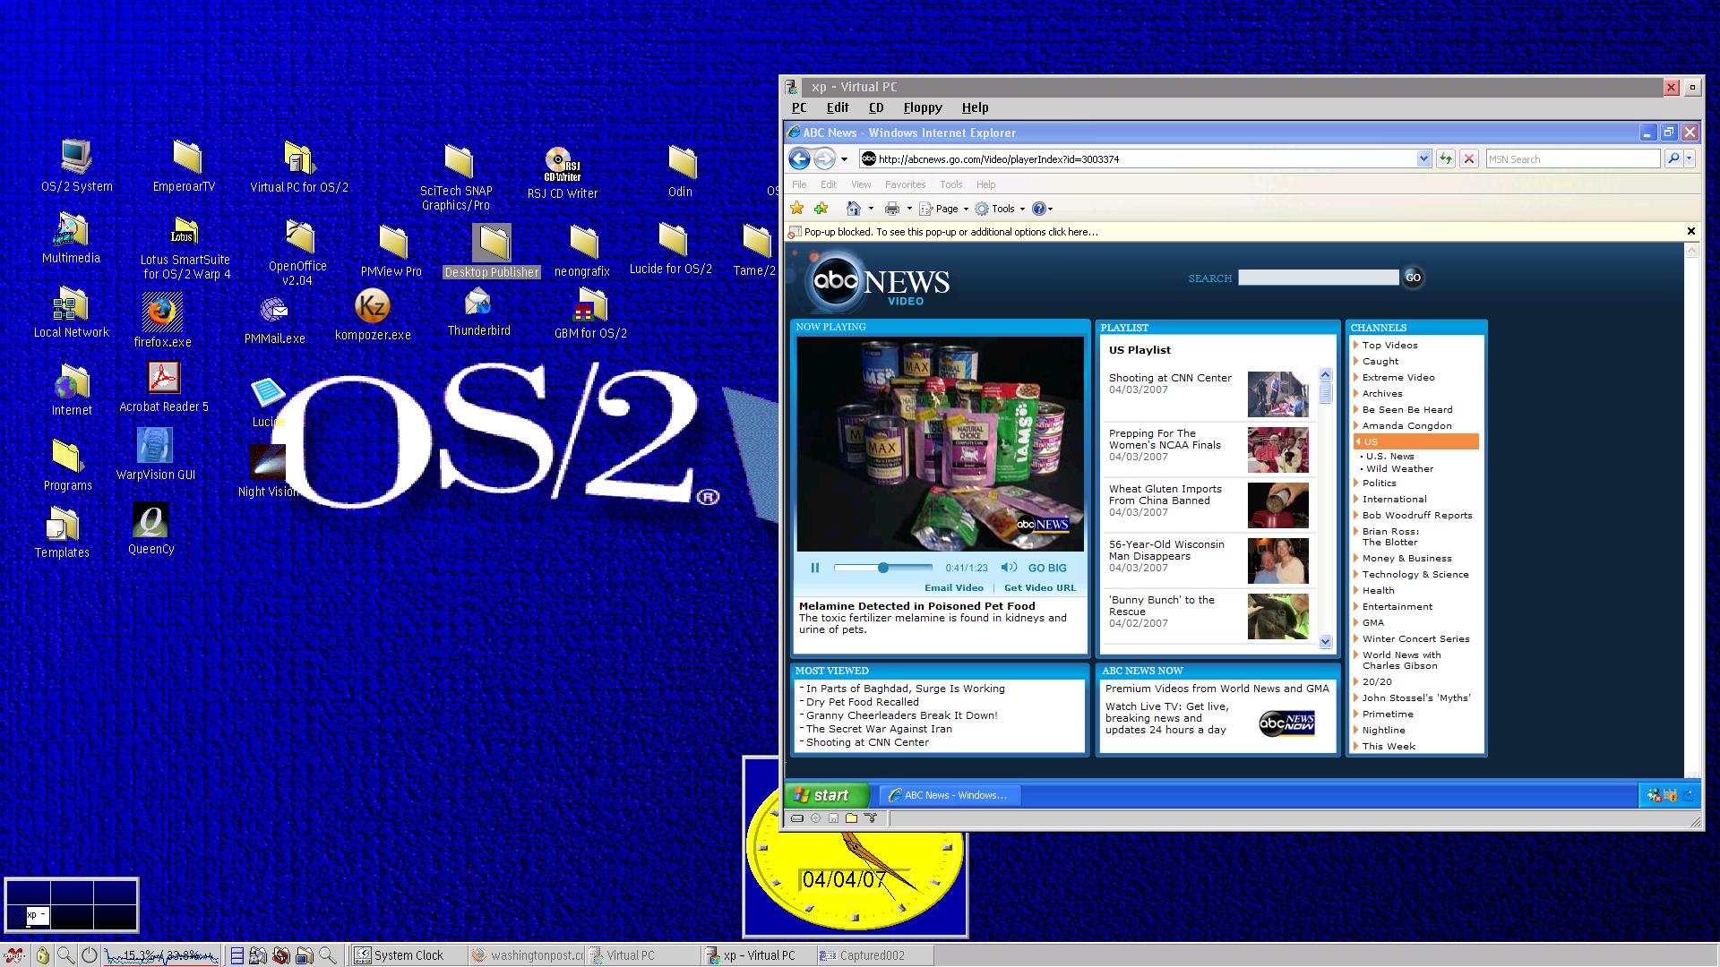The width and height of the screenshot is (1720, 967).
Task: Click the Refresh page icon in IE
Action: 1445,159
